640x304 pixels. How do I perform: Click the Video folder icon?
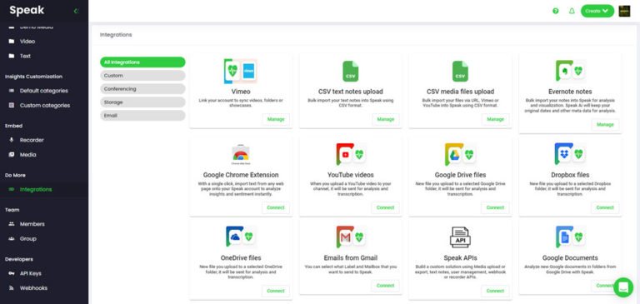[12, 41]
